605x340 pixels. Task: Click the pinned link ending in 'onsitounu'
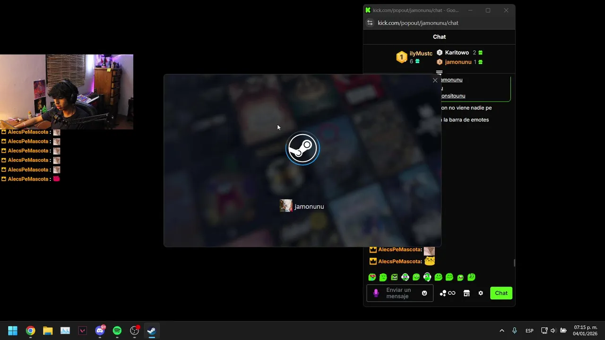click(x=453, y=96)
